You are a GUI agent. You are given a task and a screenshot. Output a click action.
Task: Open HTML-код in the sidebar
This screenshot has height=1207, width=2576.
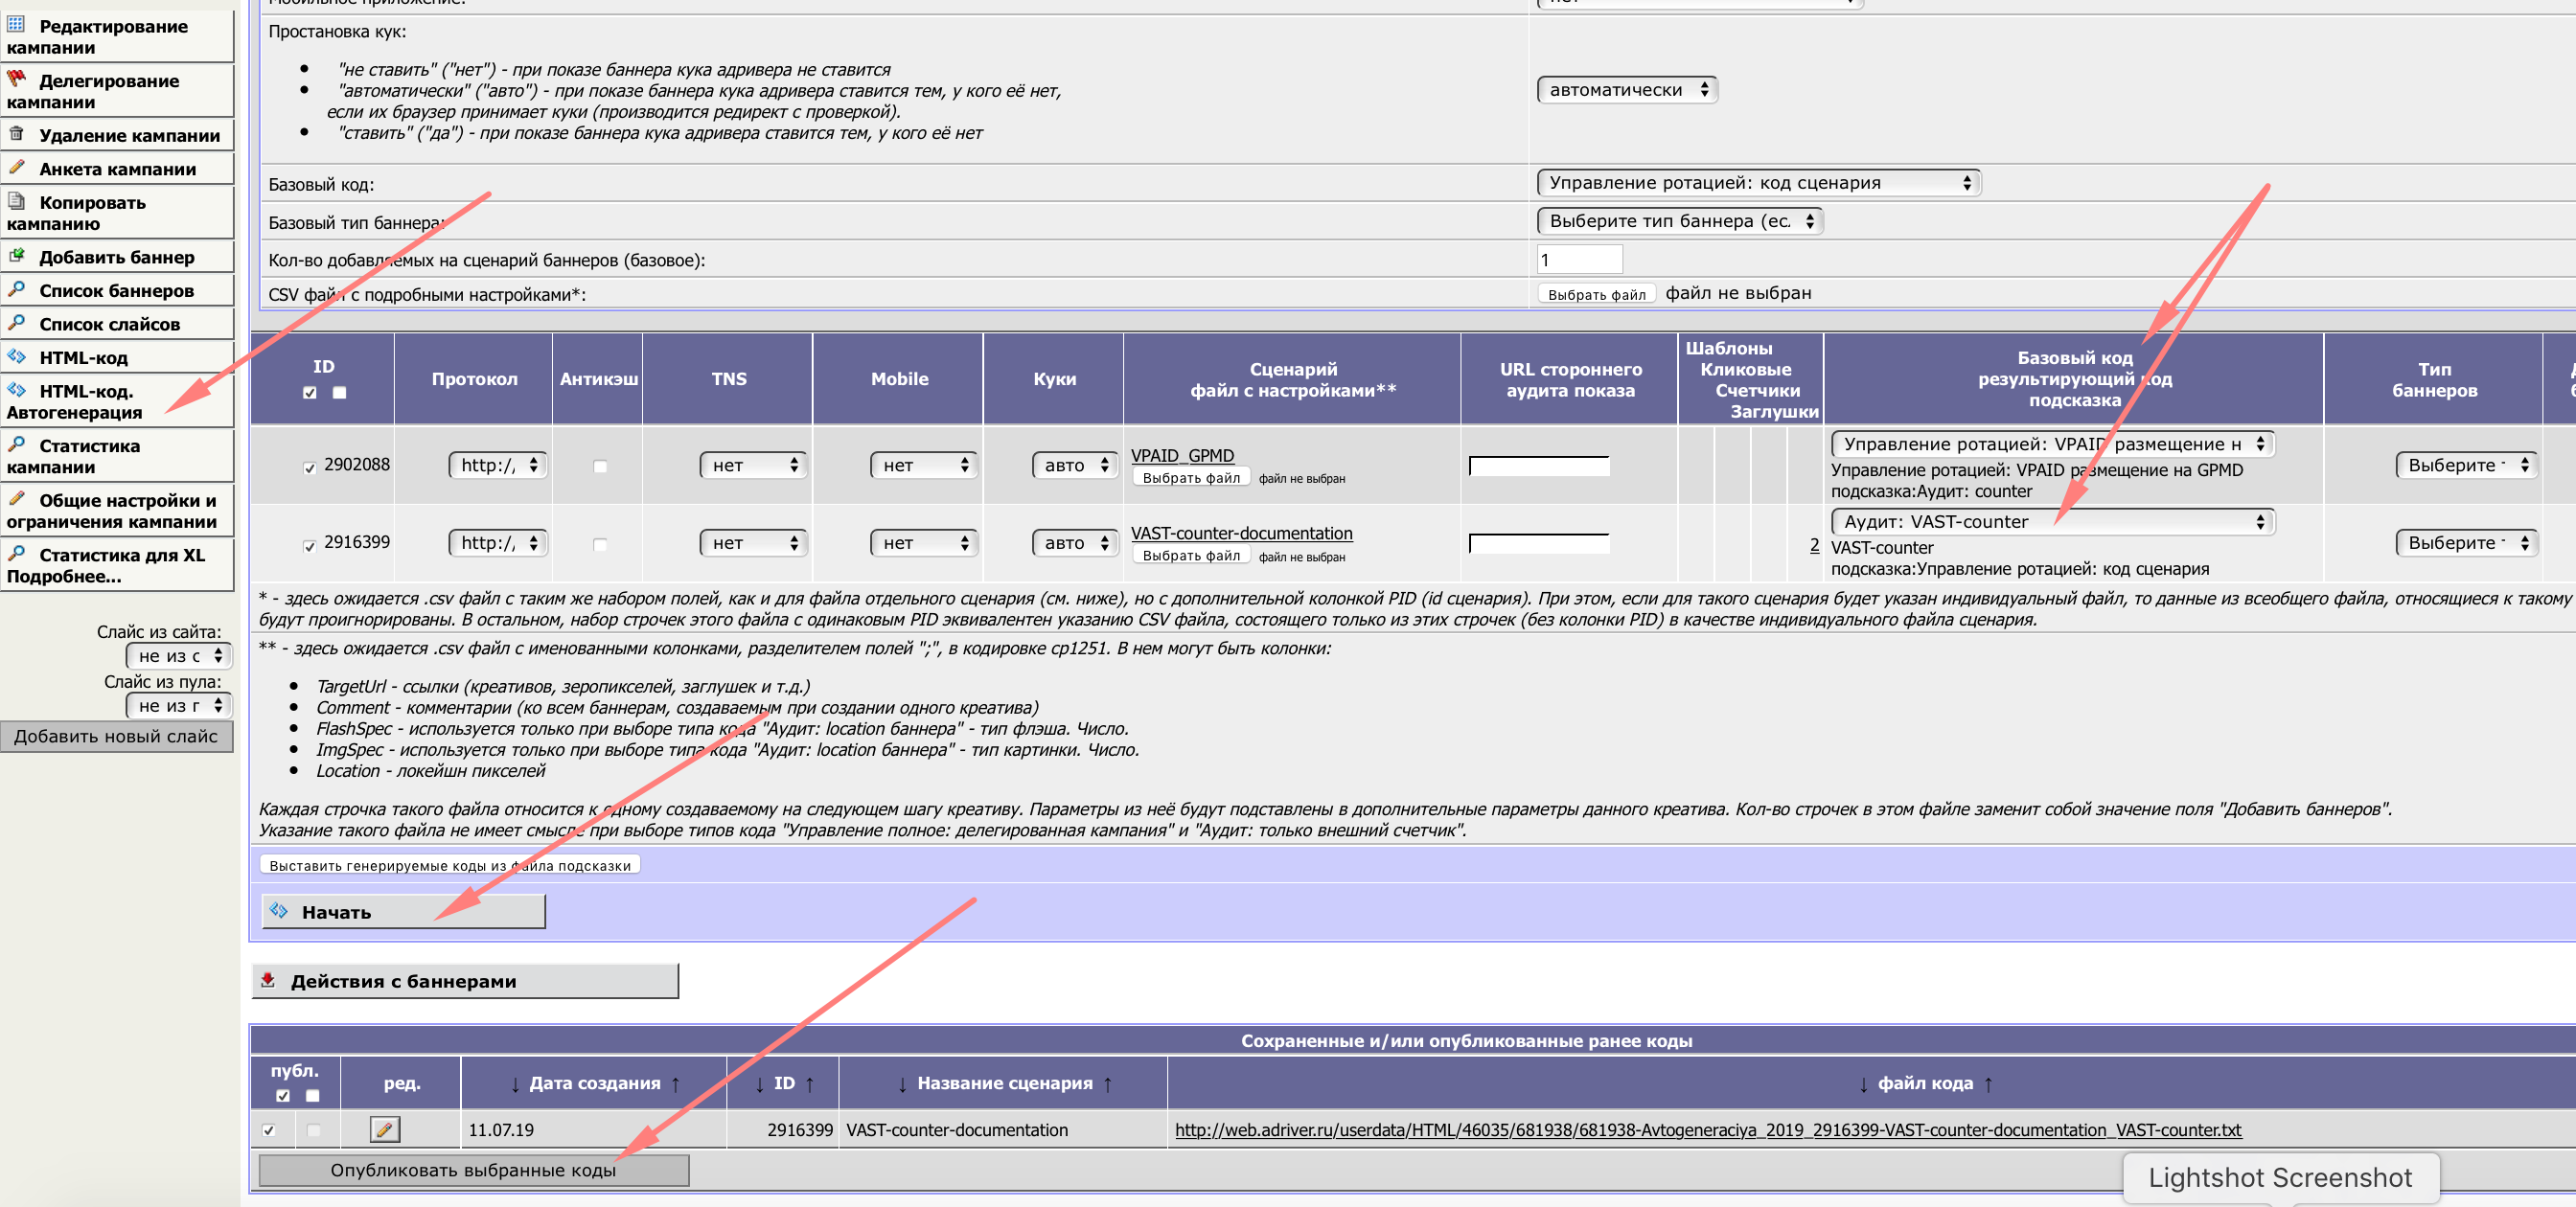(x=116, y=357)
